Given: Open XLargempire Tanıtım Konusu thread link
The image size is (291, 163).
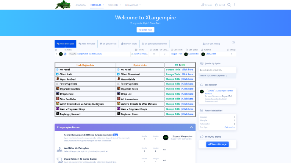Looking at the screenshot, I should point(89,54).
